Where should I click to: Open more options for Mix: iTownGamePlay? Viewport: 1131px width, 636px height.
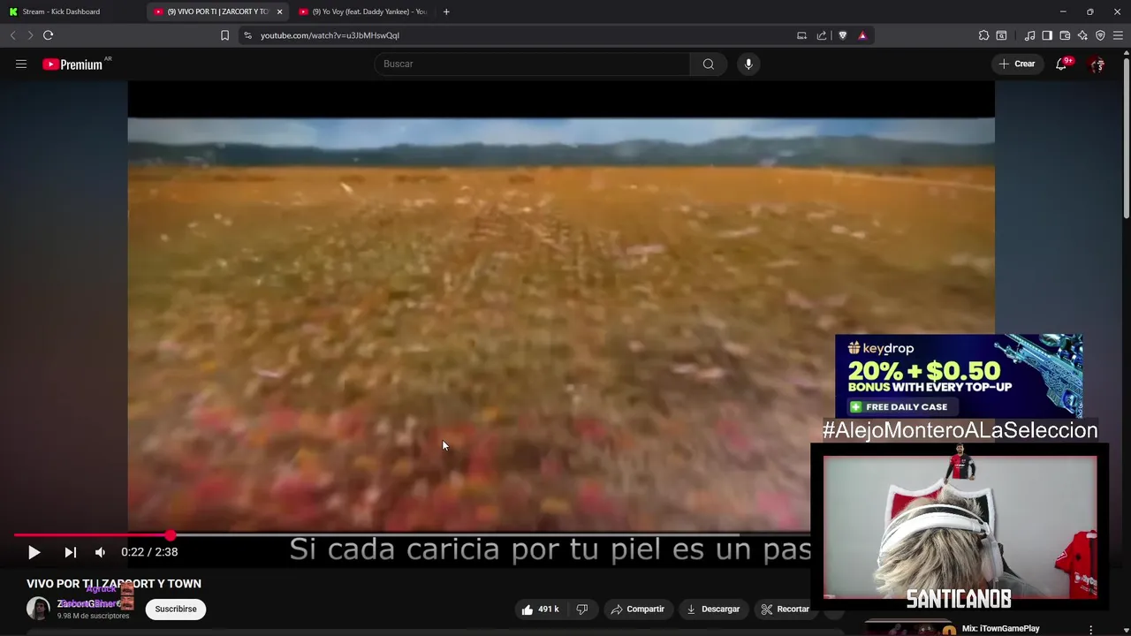1091,630
